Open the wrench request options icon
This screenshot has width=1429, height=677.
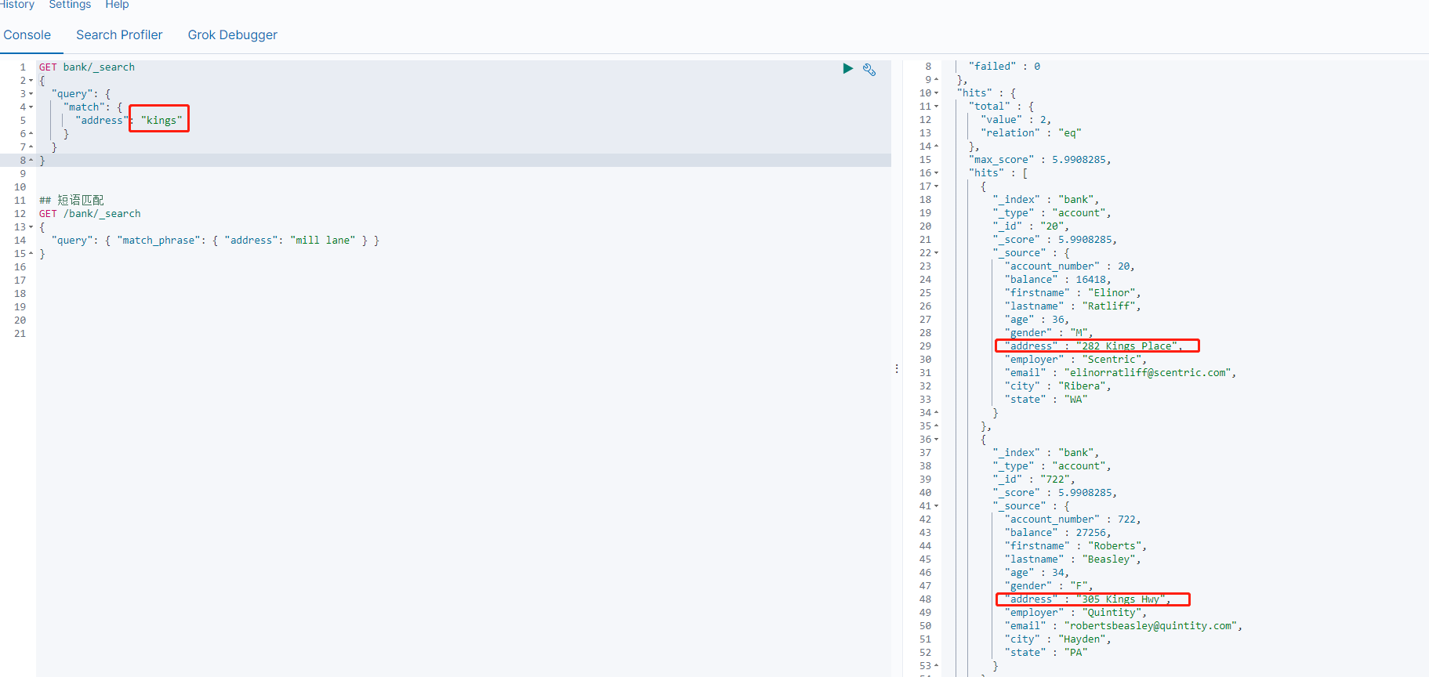click(x=869, y=70)
